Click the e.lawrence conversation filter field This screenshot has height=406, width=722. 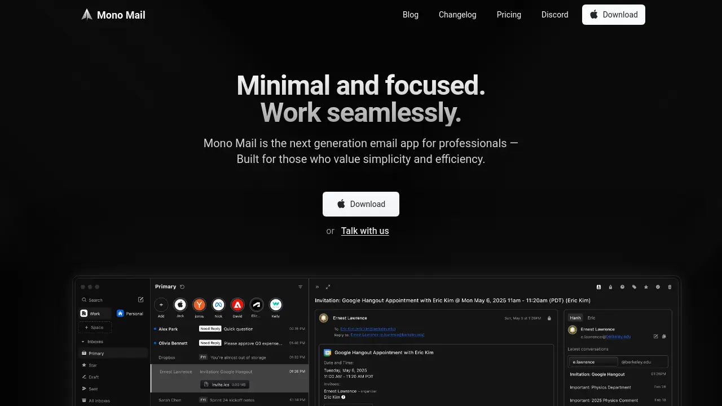pyautogui.click(x=593, y=362)
